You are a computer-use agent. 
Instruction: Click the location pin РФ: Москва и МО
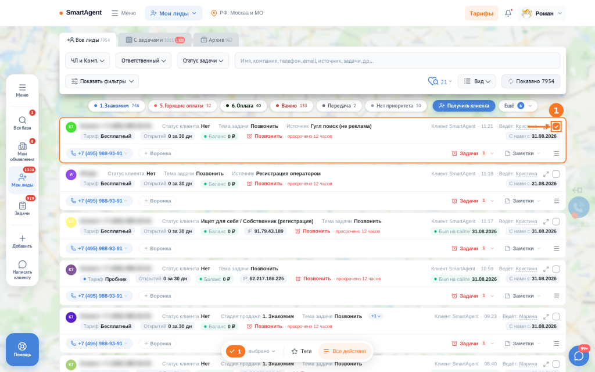pos(237,13)
